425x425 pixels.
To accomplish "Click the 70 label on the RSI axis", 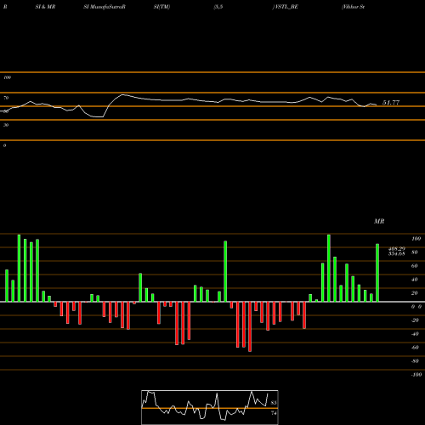I will pyautogui.click(x=6, y=98).
